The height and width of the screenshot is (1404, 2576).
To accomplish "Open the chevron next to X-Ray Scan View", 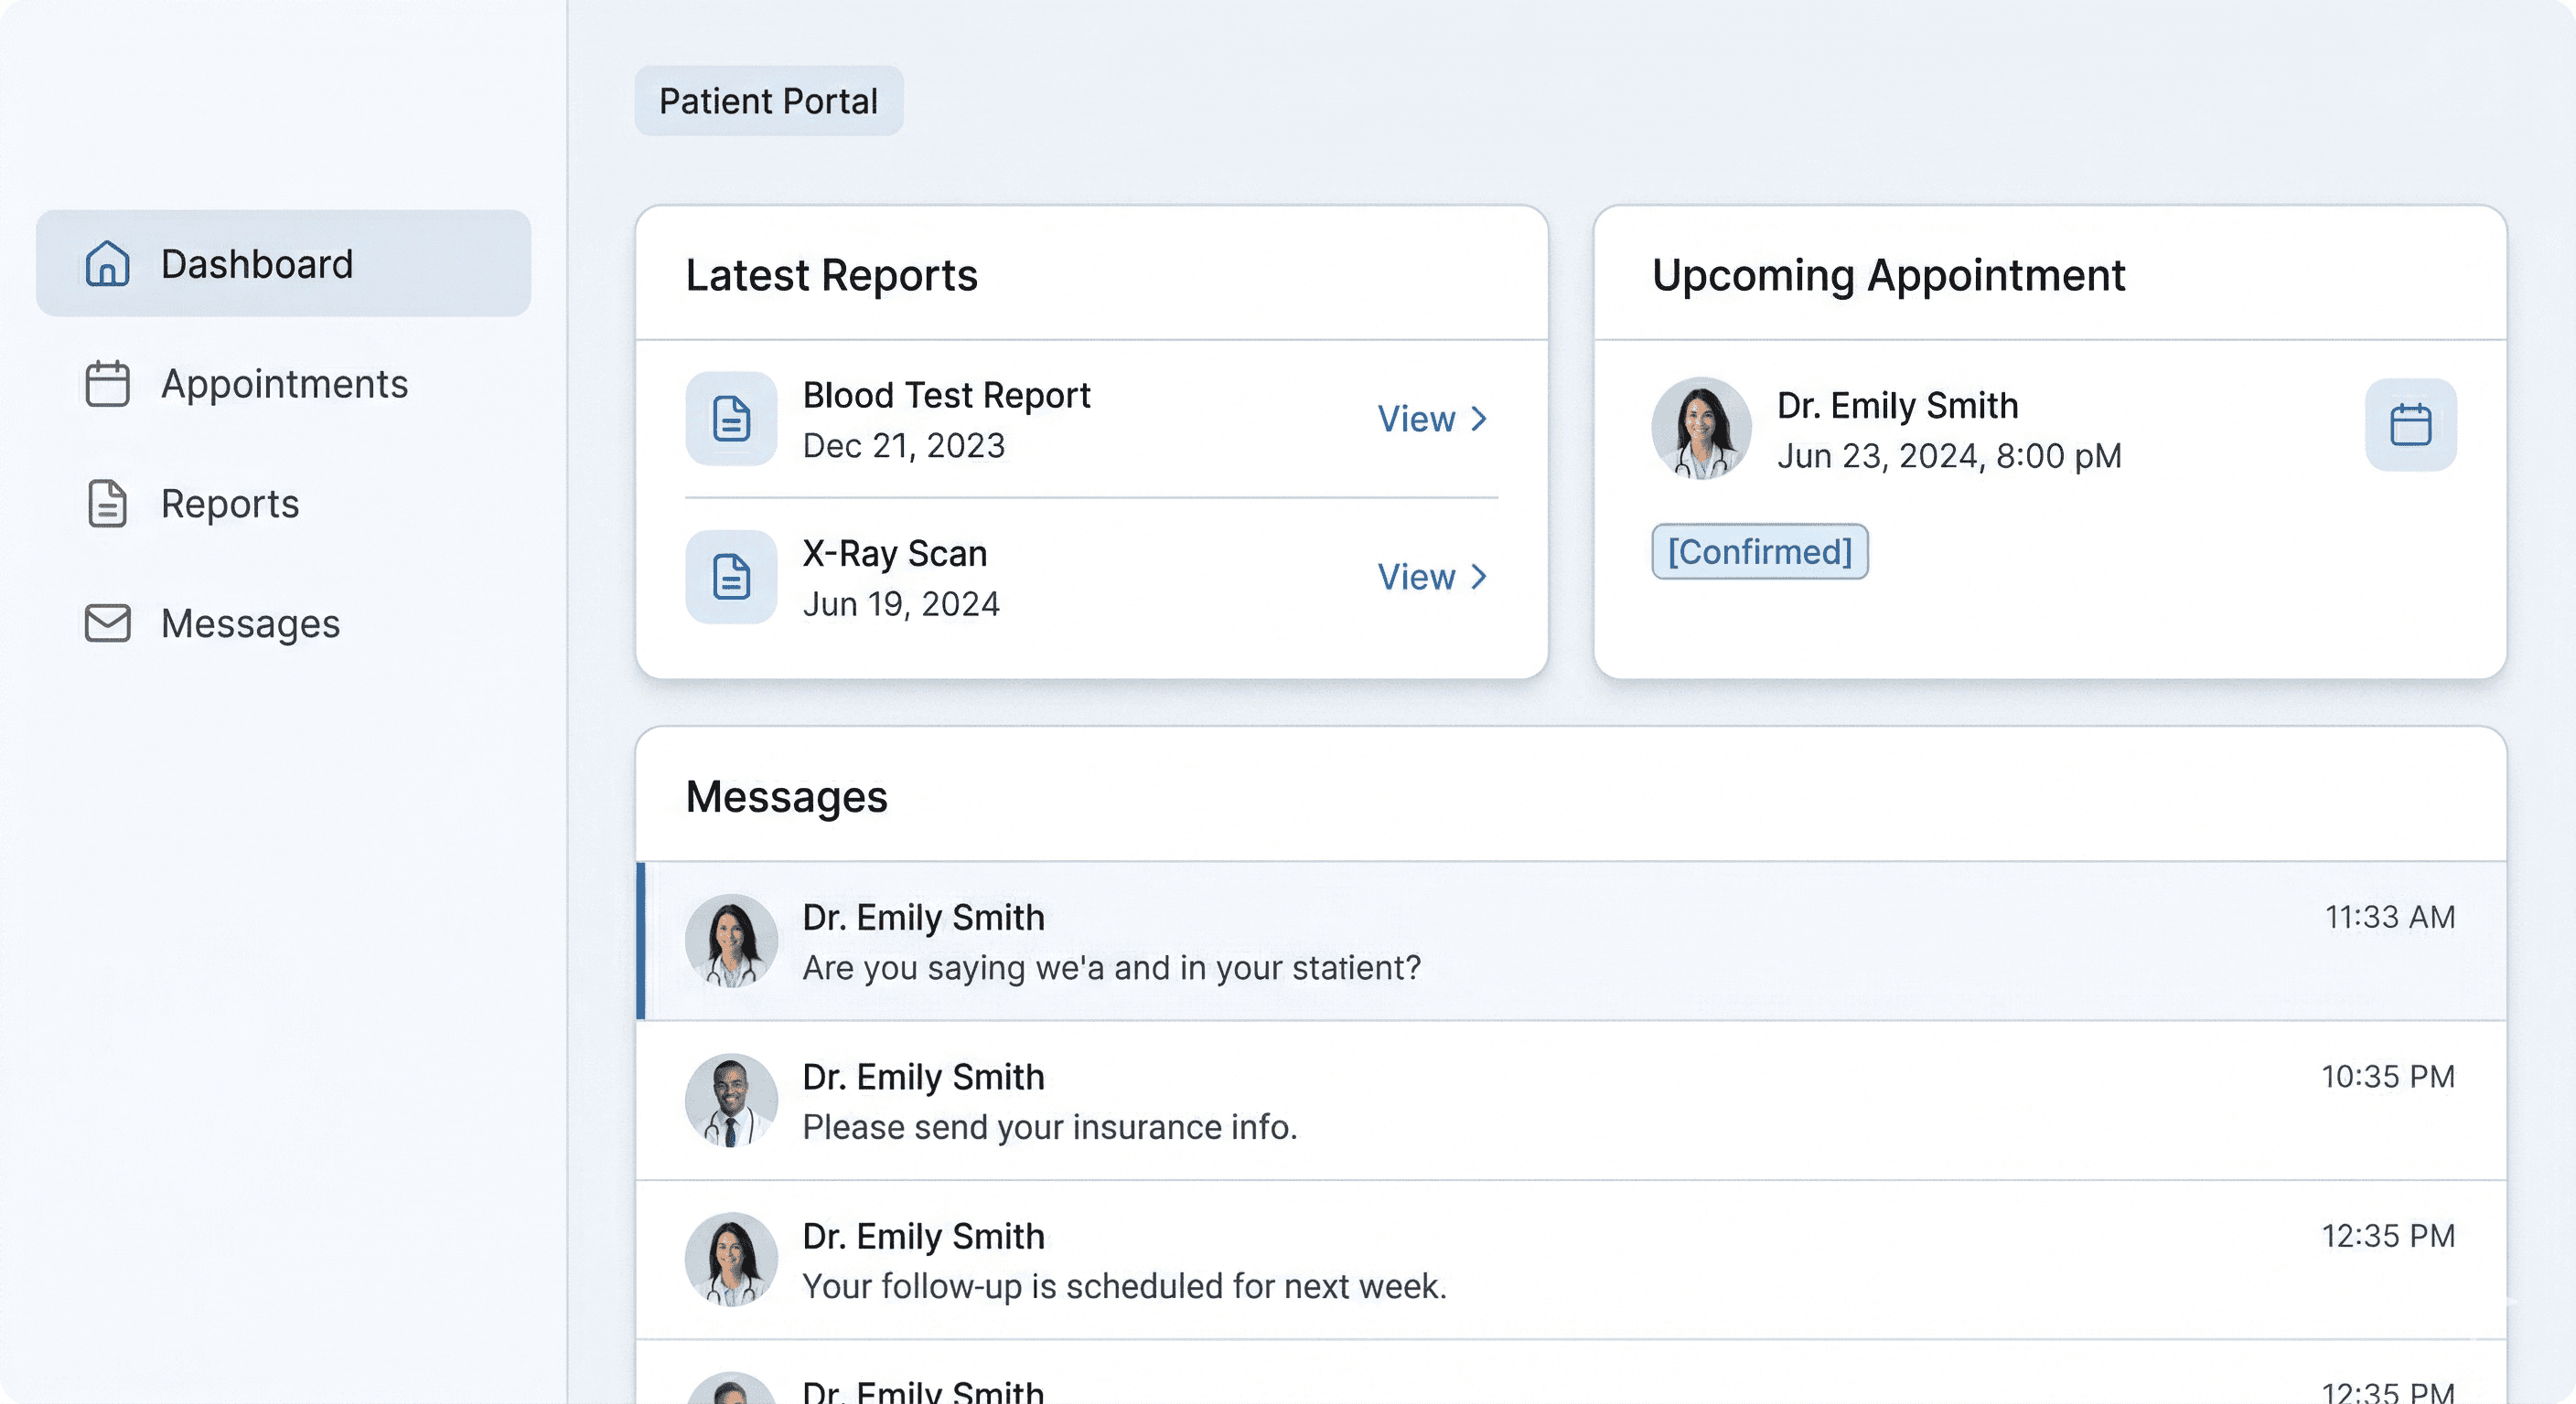I will pyautogui.click(x=1480, y=577).
